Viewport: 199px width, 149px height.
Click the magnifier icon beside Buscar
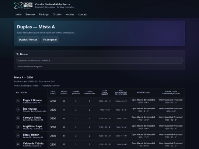point(18,54)
